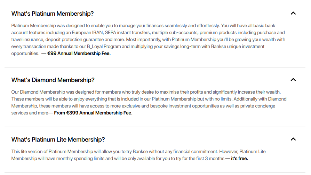Collapse the Platinum Membership chevron arrow
The width and height of the screenshot is (311, 175).
pos(293,13)
